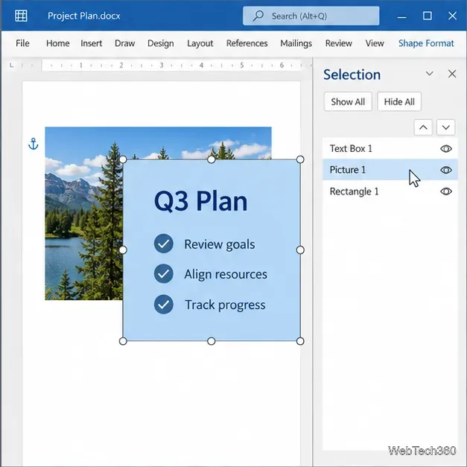Click the app grid icon in title bar
467x467 pixels.
point(21,16)
